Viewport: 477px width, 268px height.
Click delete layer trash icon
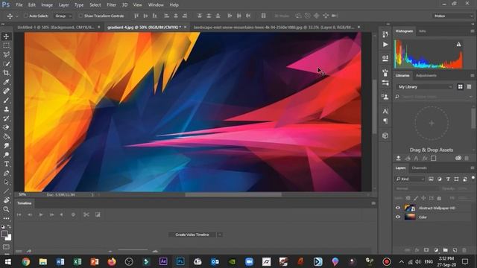464,250
